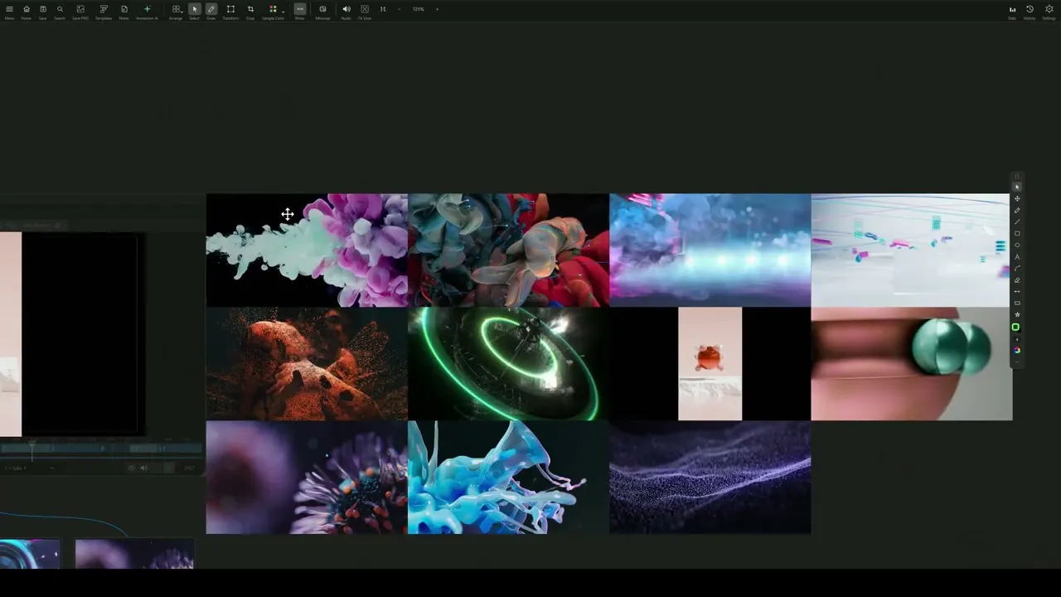1061x597 pixels.
Task: Open the Sample Color dropdown arrow
Action: click(283, 10)
